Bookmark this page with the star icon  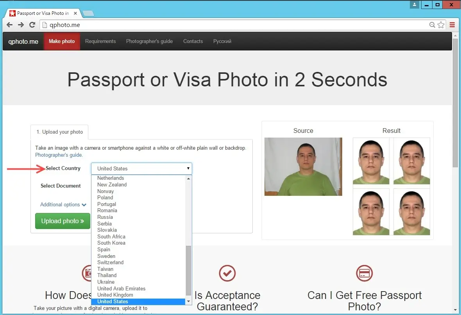click(441, 25)
